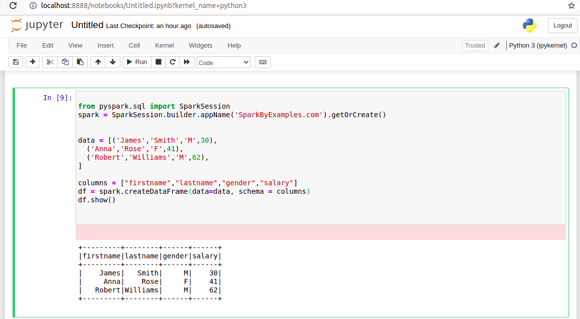Click the Untitled notebook title to rename
580x319 pixels.
point(87,25)
